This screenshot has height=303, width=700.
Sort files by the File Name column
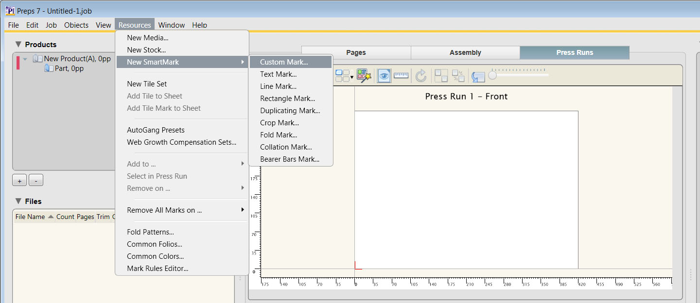30,217
